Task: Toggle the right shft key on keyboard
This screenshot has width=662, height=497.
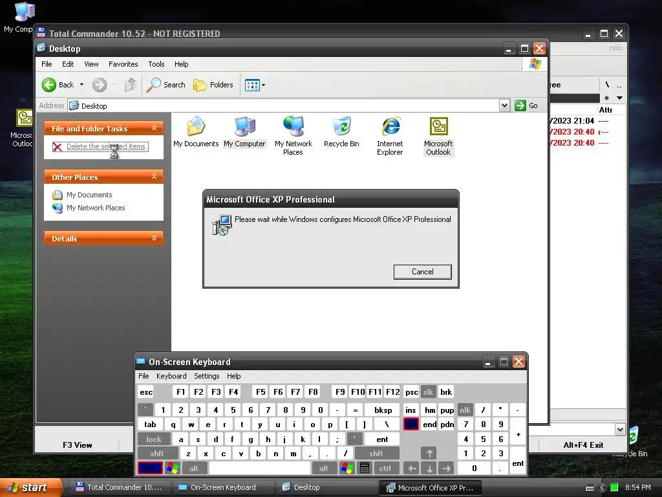Action: 377,454
